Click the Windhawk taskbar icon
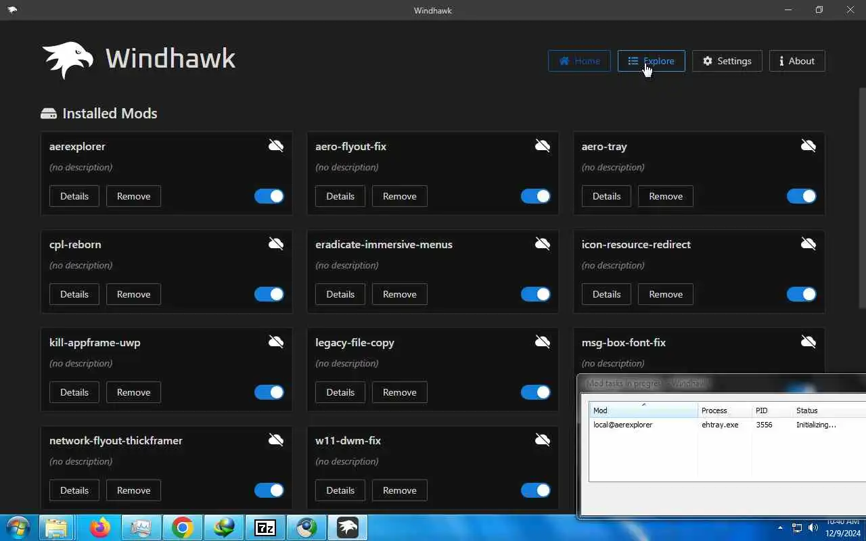 (x=348, y=527)
